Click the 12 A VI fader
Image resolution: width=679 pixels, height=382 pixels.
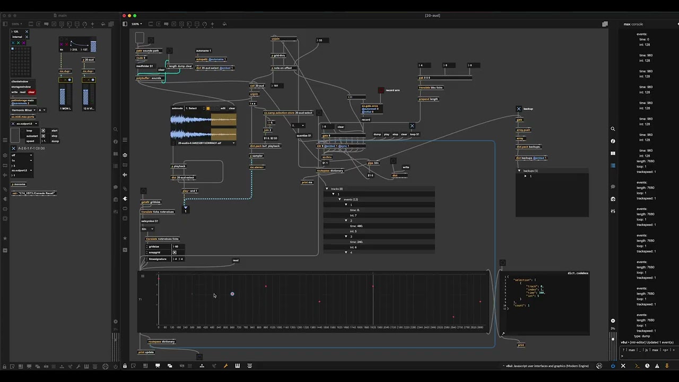(x=85, y=96)
